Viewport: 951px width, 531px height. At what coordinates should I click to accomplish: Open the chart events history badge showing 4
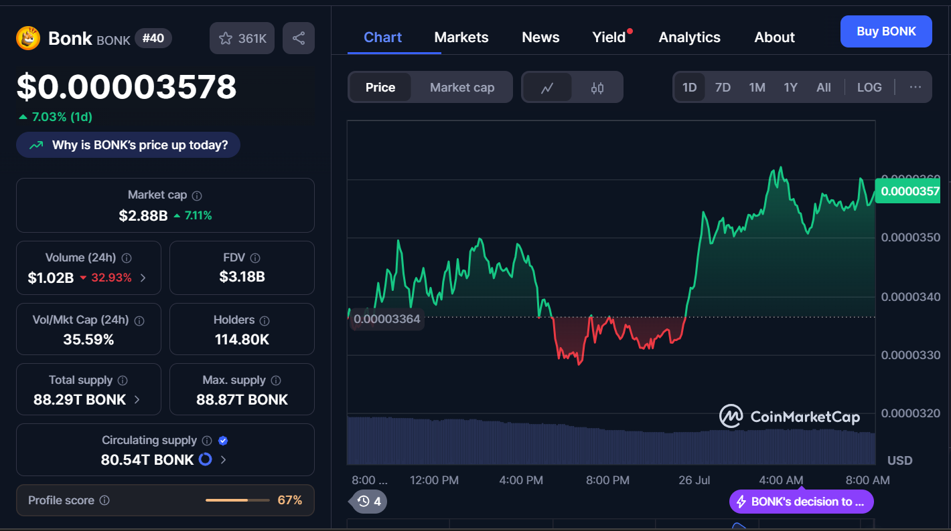[369, 501]
